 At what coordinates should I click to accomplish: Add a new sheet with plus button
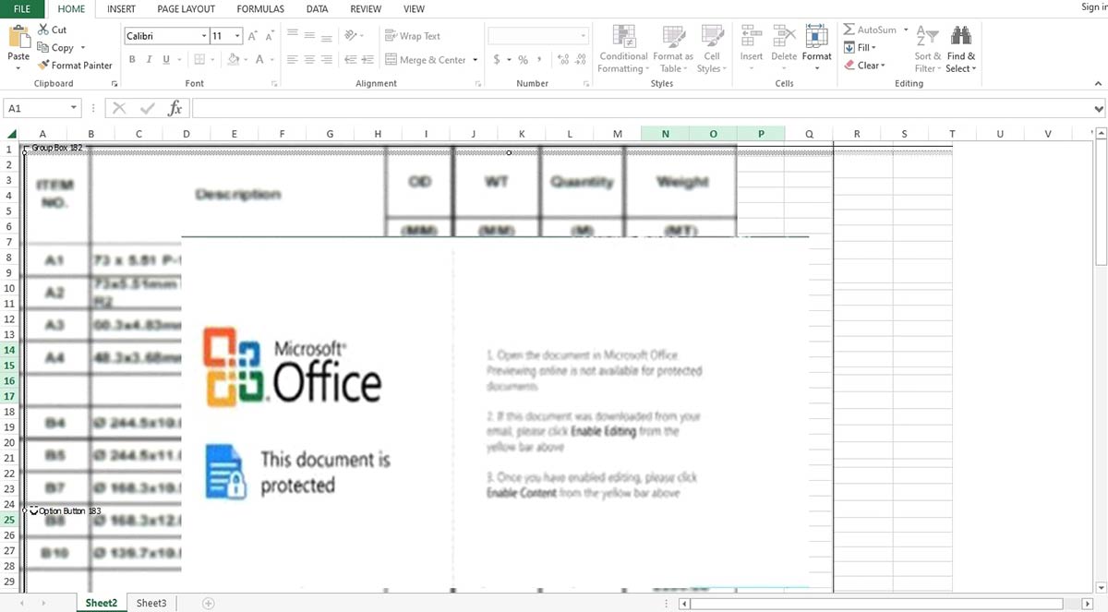pyautogui.click(x=209, y=603)
